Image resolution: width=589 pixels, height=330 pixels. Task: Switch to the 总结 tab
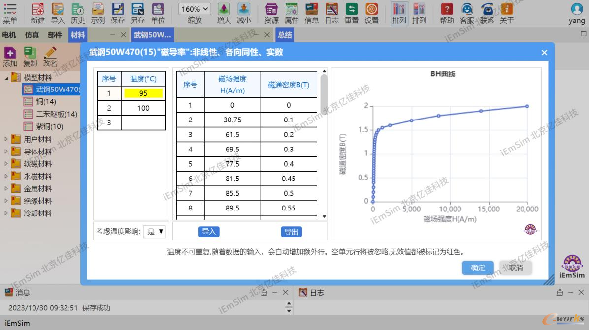pyautogui.click(x=285, y=35)
